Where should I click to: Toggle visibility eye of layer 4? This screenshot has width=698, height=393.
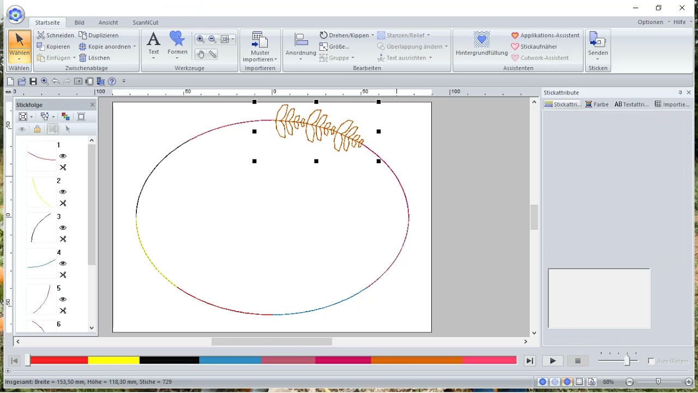tap(63, 264)
